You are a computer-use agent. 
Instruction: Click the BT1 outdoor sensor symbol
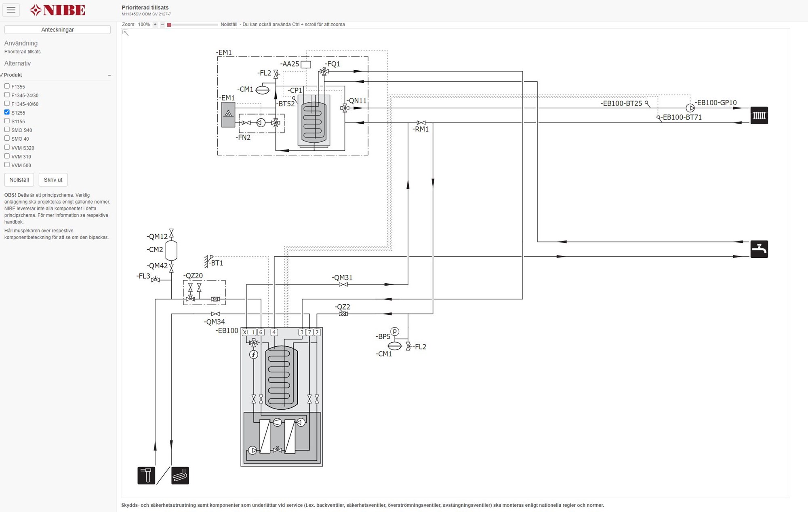click(x=208, y=261)
